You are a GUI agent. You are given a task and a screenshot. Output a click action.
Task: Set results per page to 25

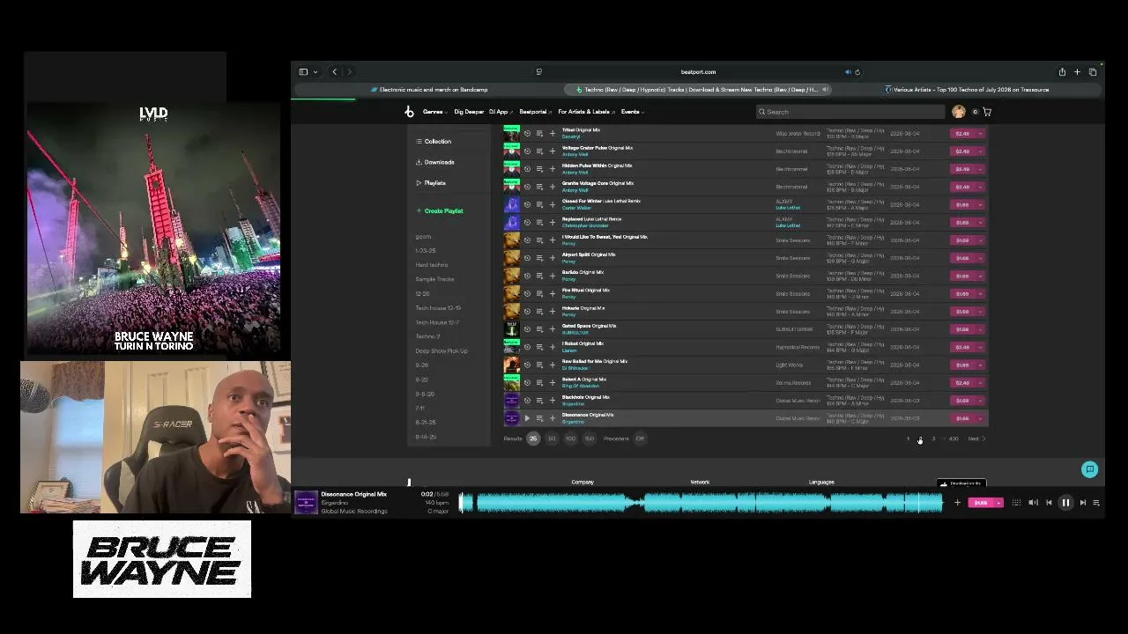pyautogui.click(x=532, y=439)
